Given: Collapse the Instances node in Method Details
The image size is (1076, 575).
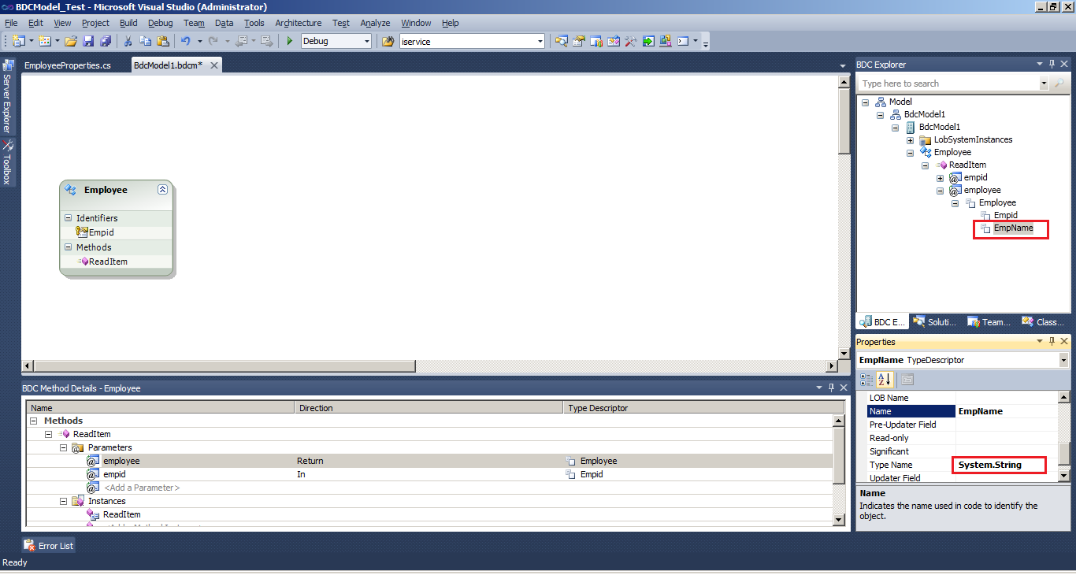Looking at the screenshot, I should 64,501.
